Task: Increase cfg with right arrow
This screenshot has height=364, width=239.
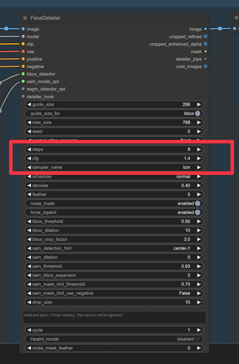Action: coord(199,158)
